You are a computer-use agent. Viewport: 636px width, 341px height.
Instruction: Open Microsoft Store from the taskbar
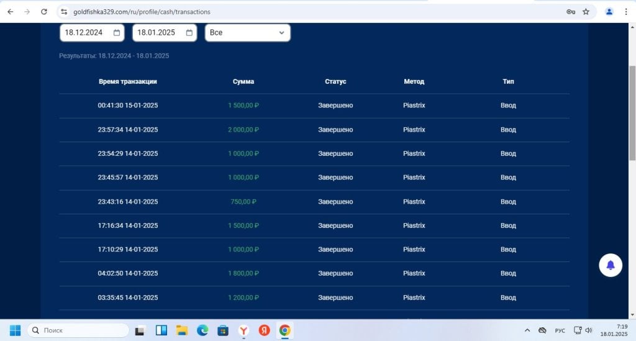tap(223, 330)
